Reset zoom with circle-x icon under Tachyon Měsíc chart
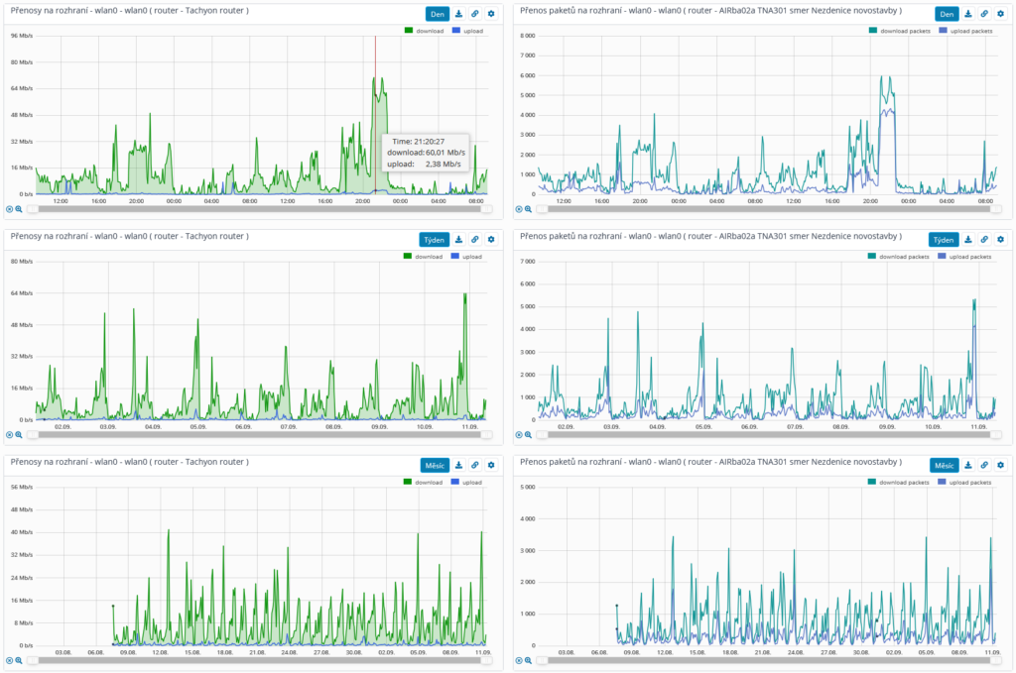 tap(10, 661)
